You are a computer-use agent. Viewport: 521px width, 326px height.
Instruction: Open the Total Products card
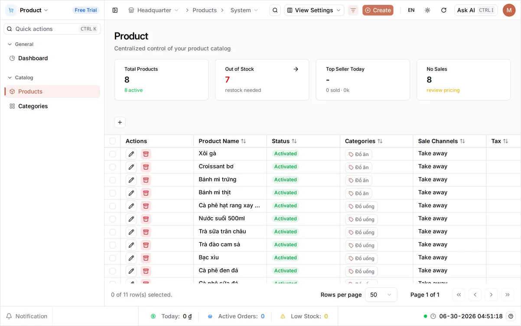click(161, 80)
